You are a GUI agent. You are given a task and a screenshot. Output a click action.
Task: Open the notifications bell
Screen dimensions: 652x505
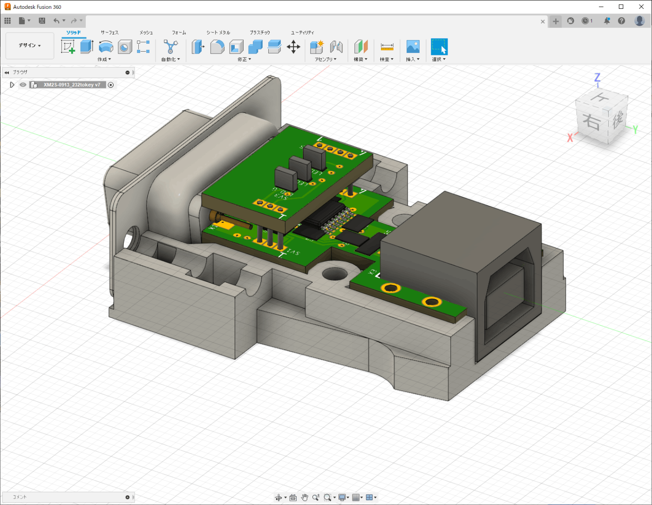pyautogui.click(x=607, y=21)
